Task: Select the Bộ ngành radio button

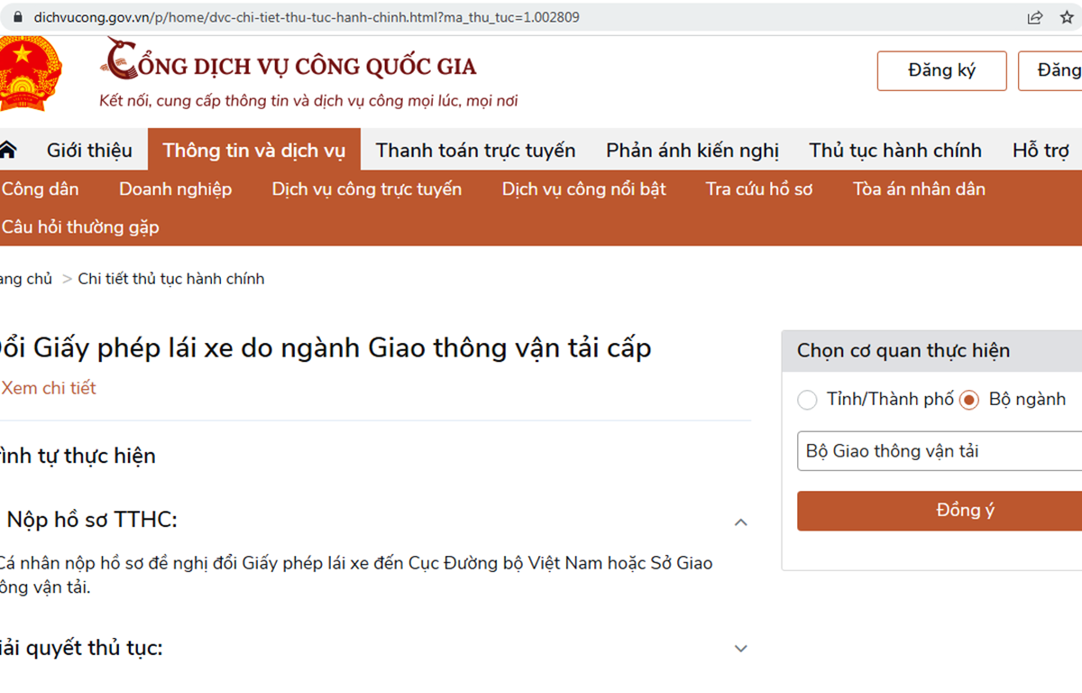Action: [x=969, y=399]
